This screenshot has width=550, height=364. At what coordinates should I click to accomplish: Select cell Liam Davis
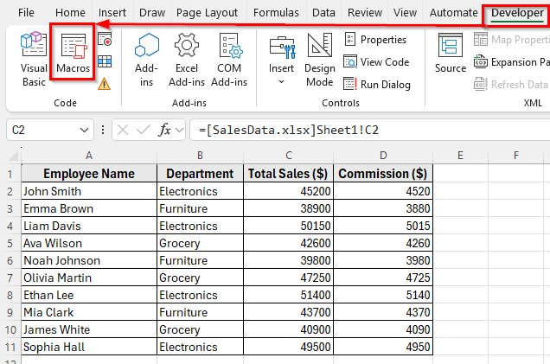click(x=89, y=226)
